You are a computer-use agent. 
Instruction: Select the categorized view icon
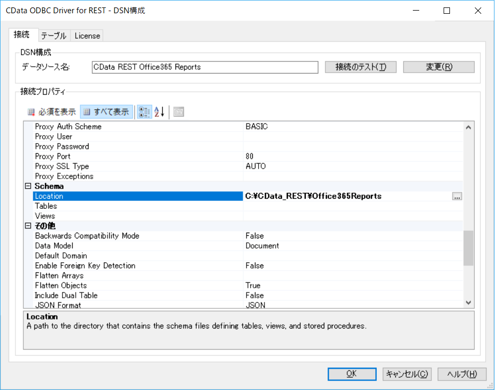point(145,112)
